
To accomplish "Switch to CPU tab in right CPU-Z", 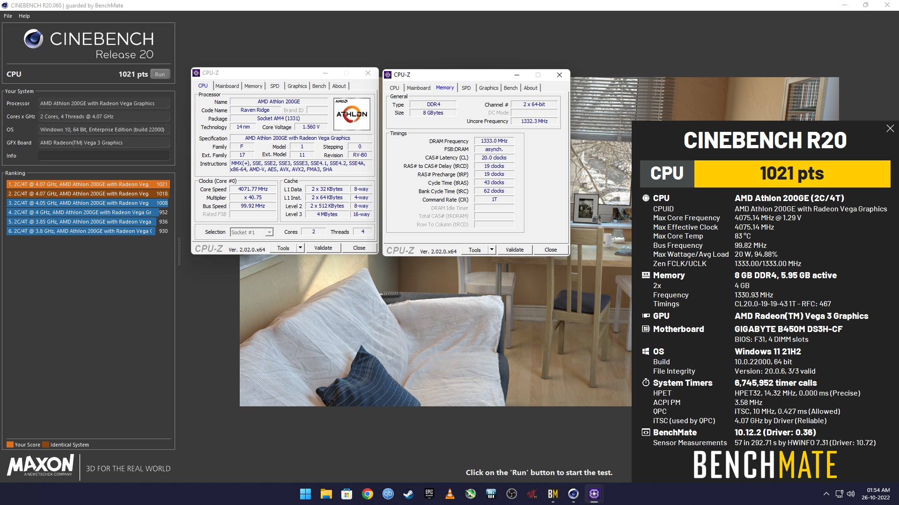I will point(394,88).
